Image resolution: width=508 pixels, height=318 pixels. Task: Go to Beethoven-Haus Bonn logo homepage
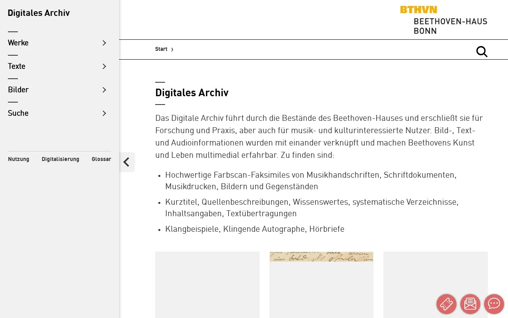pyautogui.click(x=444, y=21)
